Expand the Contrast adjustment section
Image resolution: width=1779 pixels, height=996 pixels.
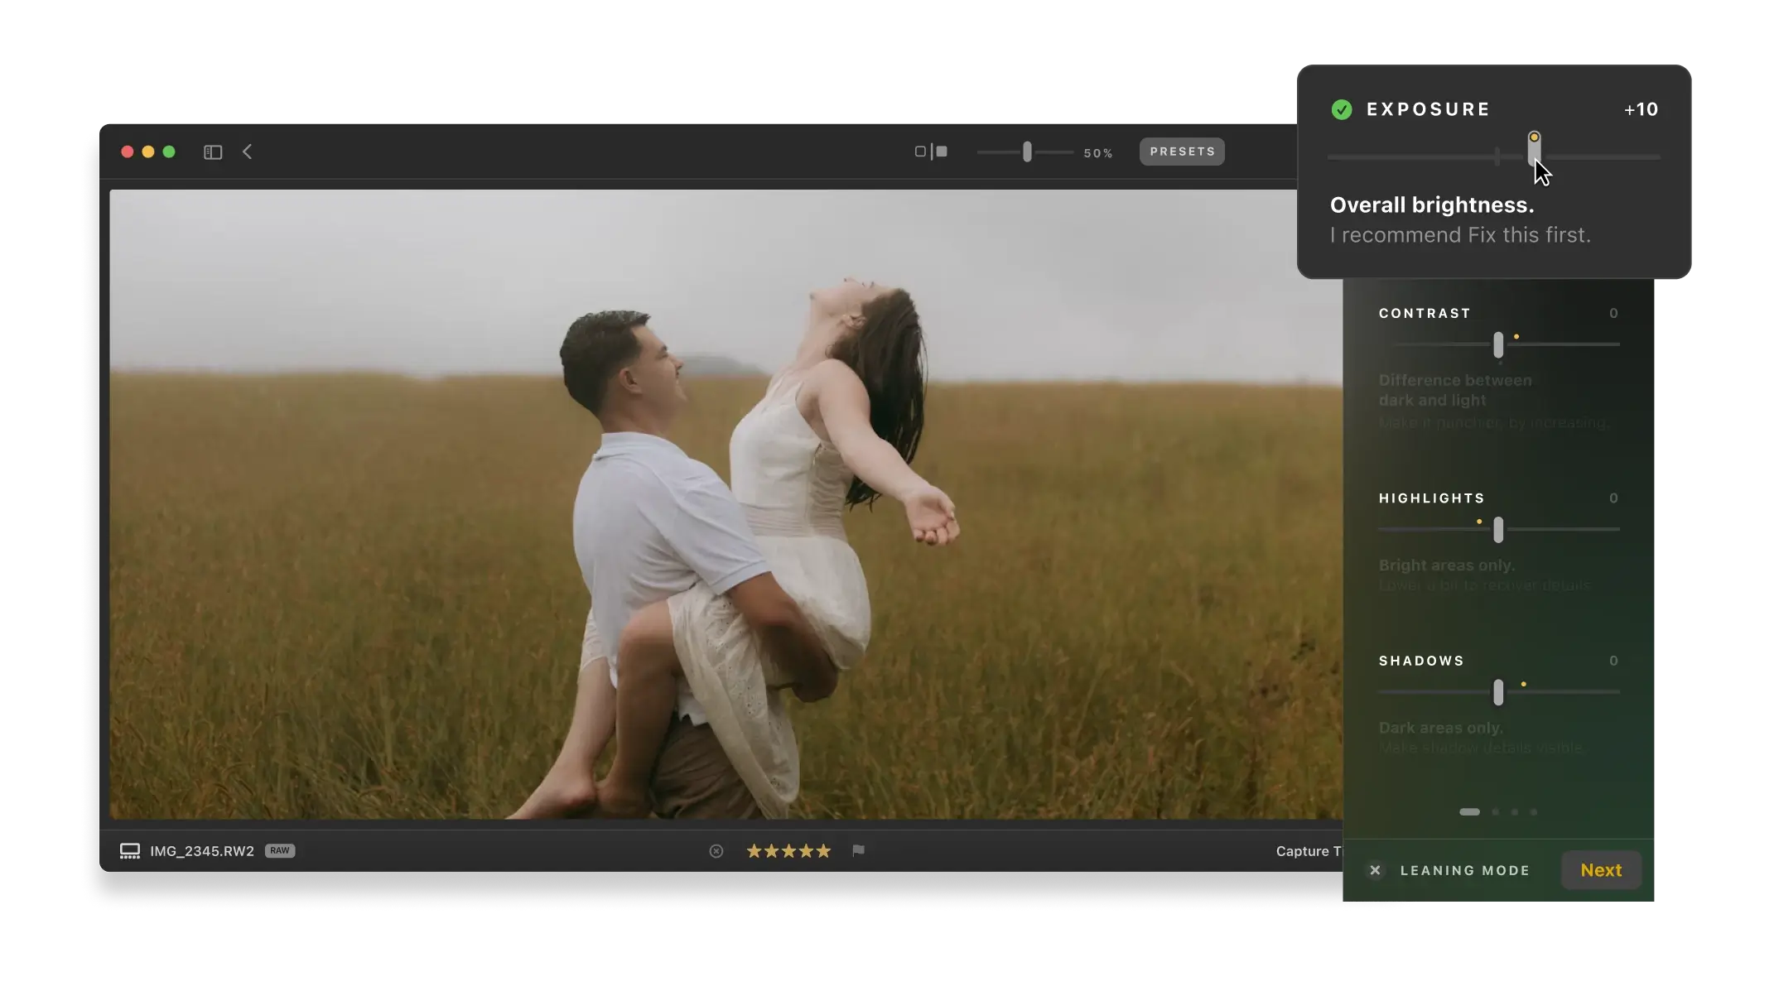pos(1425,313)
